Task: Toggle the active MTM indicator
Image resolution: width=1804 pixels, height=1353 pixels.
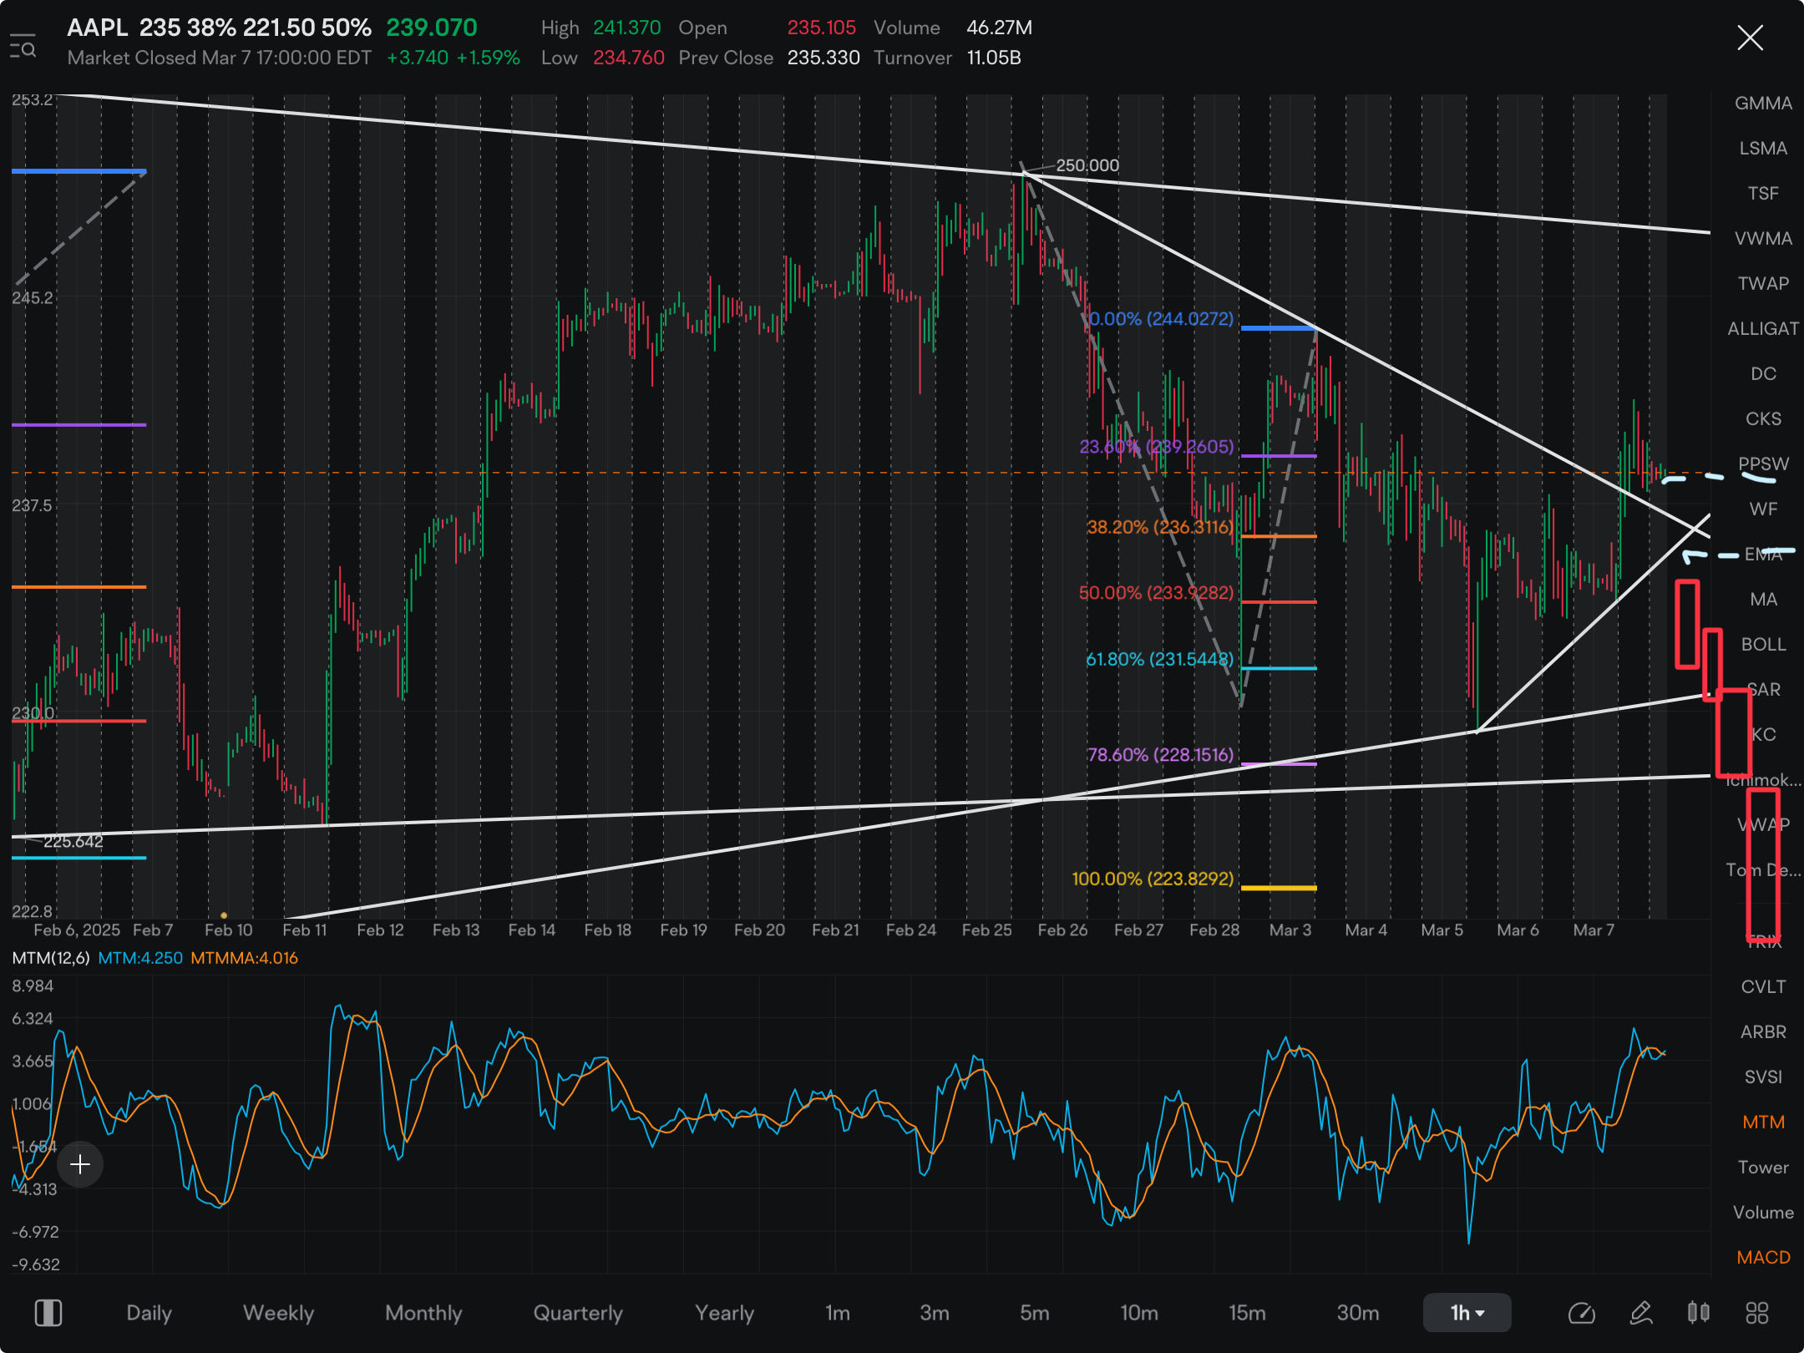Action: click(1763, 1122)
